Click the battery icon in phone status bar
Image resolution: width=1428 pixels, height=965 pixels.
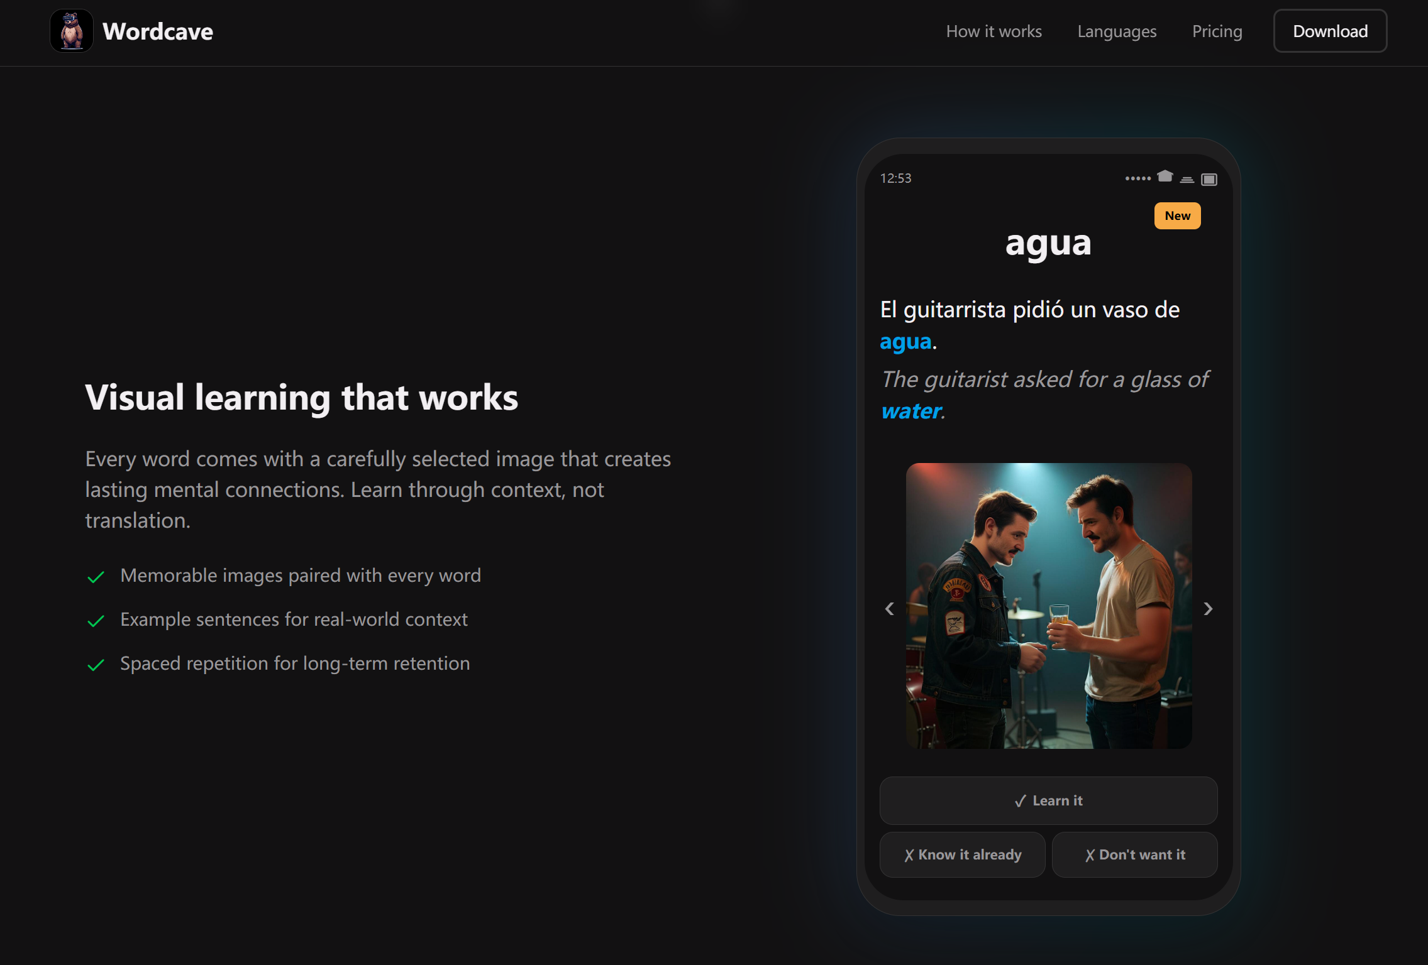point(1209,180)
